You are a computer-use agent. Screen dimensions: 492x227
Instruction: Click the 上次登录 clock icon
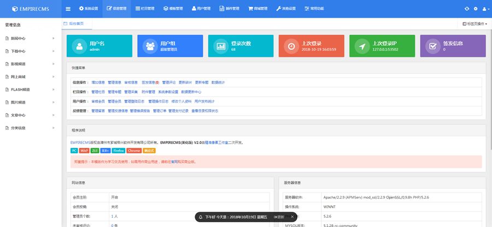[291, 46]
